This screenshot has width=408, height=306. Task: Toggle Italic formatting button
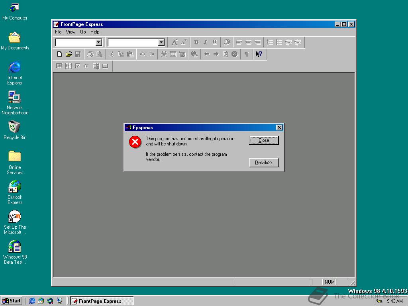(205, 42)
